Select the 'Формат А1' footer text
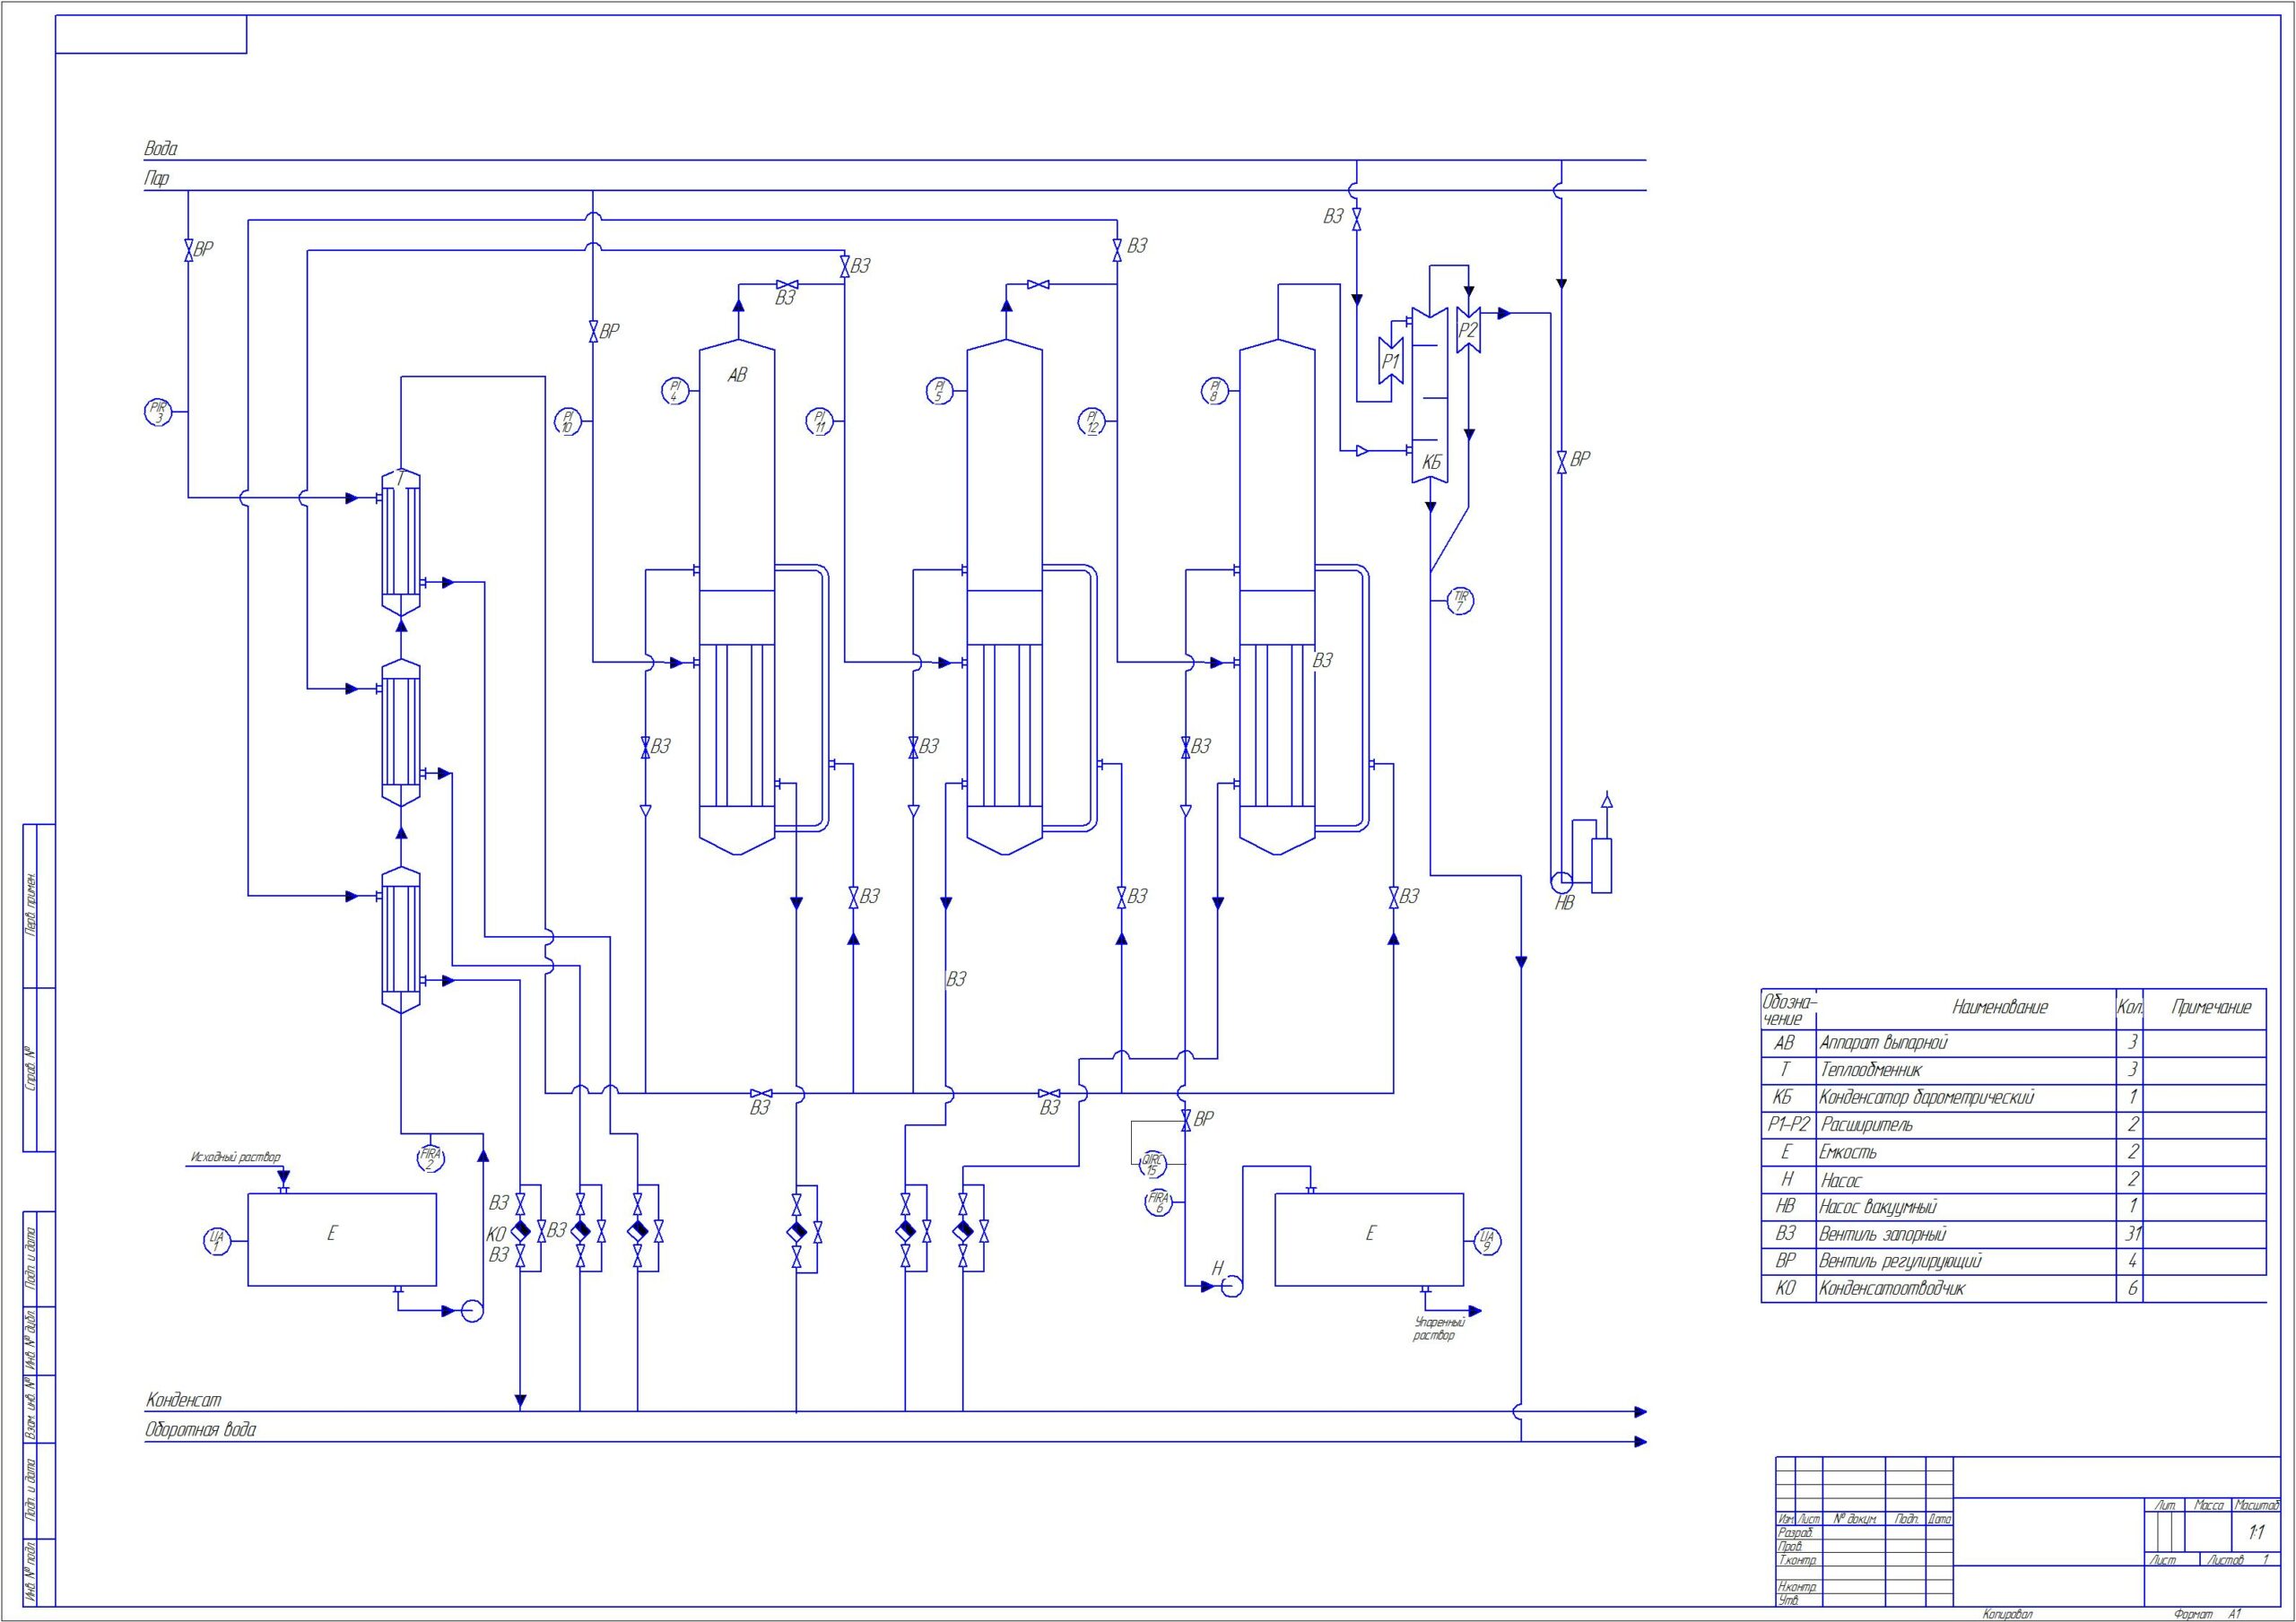Viewport: 2296px width, 1622px height. 2208,1614
